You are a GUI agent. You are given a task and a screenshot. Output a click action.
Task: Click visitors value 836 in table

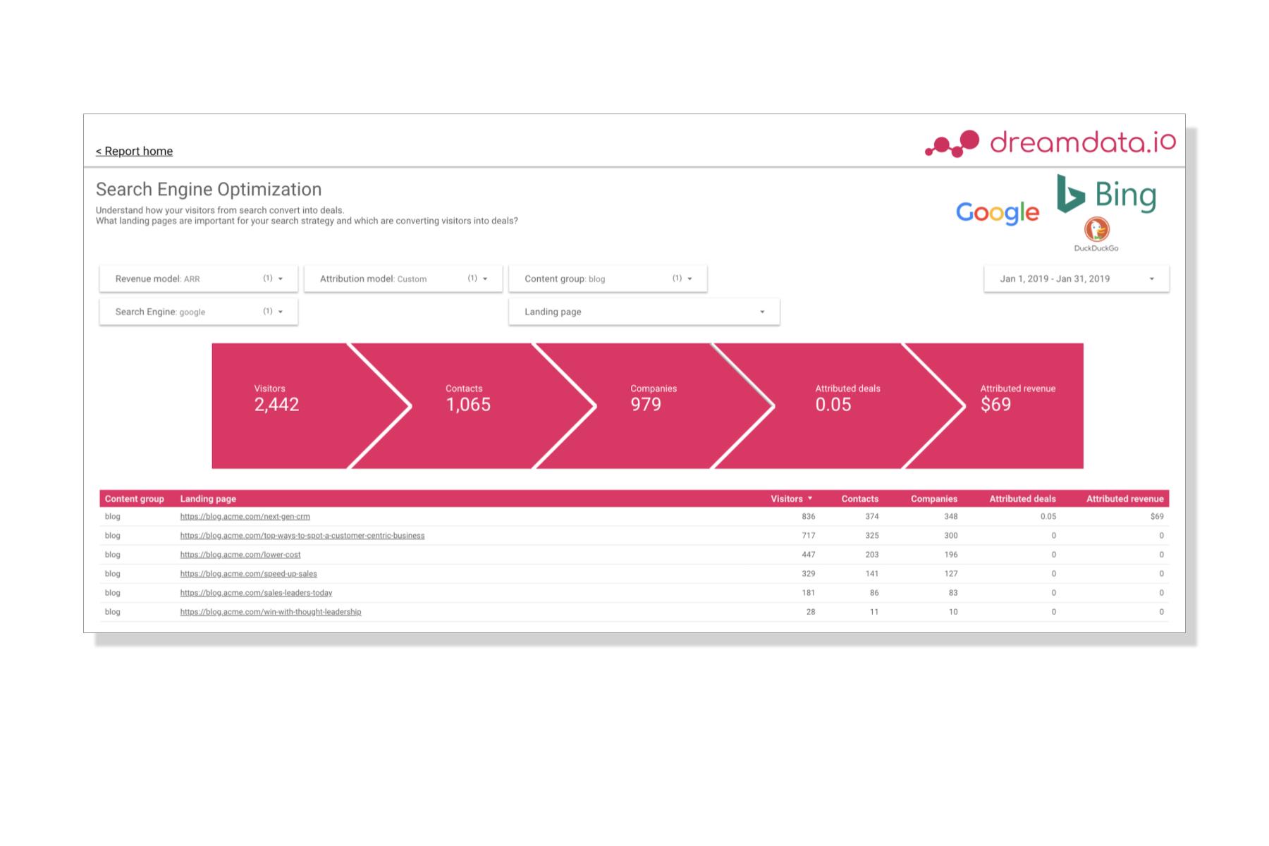point(809,517)
